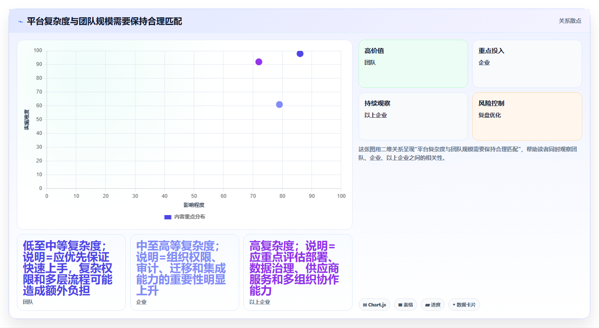Viewport: 599px width, 328px height.
Task: Select the dark blue scatter point near 98
Action: 300,53
